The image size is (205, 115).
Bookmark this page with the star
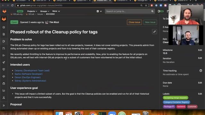click(146, 5)
